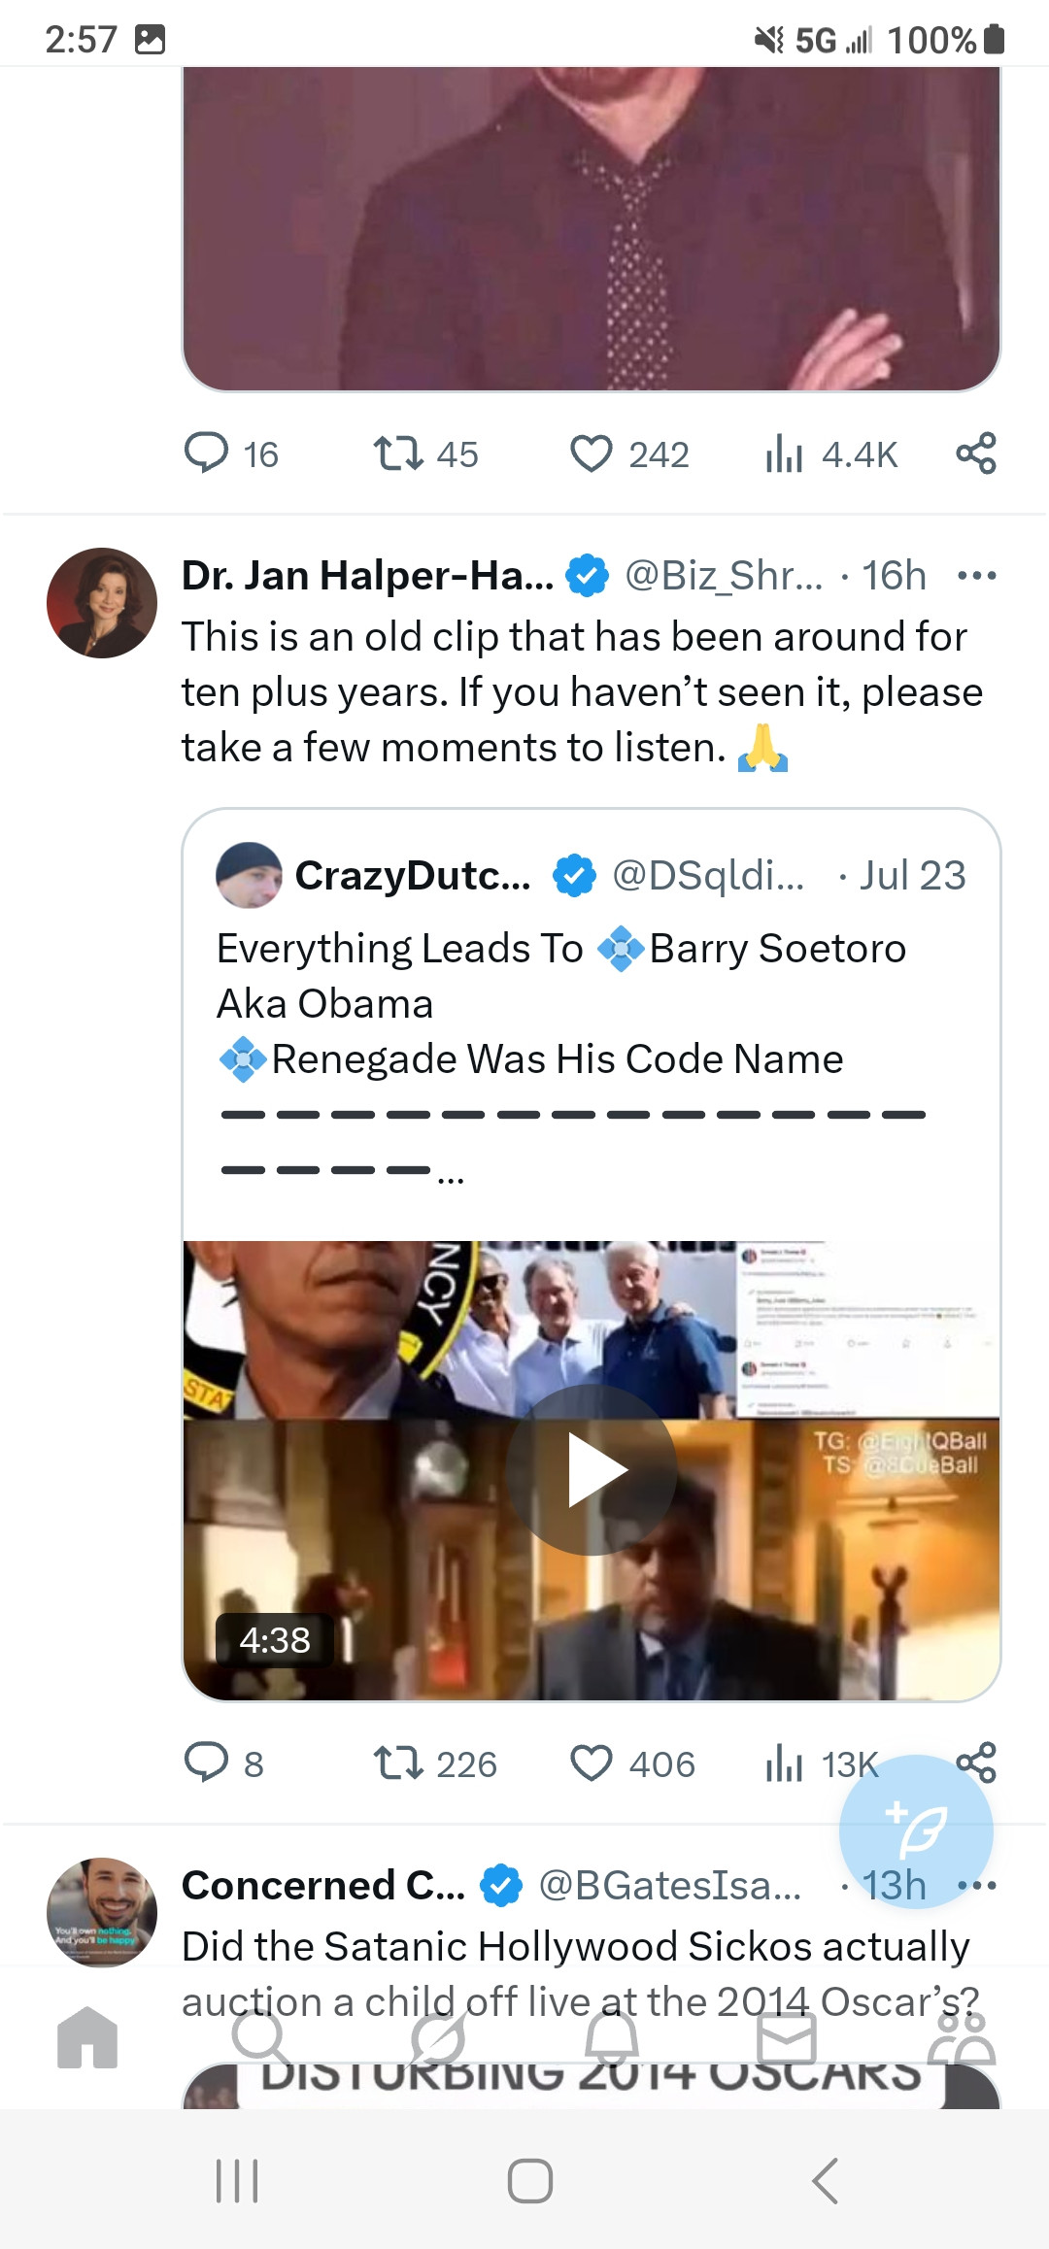1049x2249 pixels.
Task: Open Concerned C... profile avatar
Action: coord(102,1913)
